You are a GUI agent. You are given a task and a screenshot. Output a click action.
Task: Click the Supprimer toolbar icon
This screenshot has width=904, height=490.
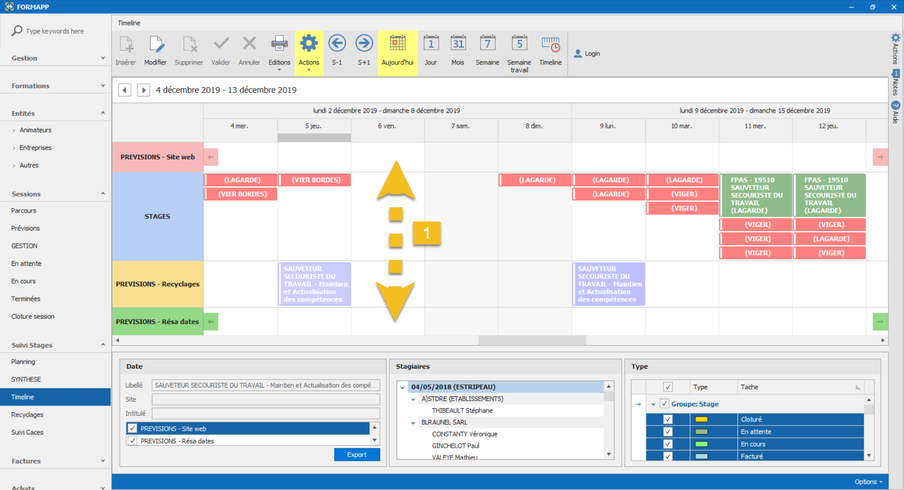(189, 44)
